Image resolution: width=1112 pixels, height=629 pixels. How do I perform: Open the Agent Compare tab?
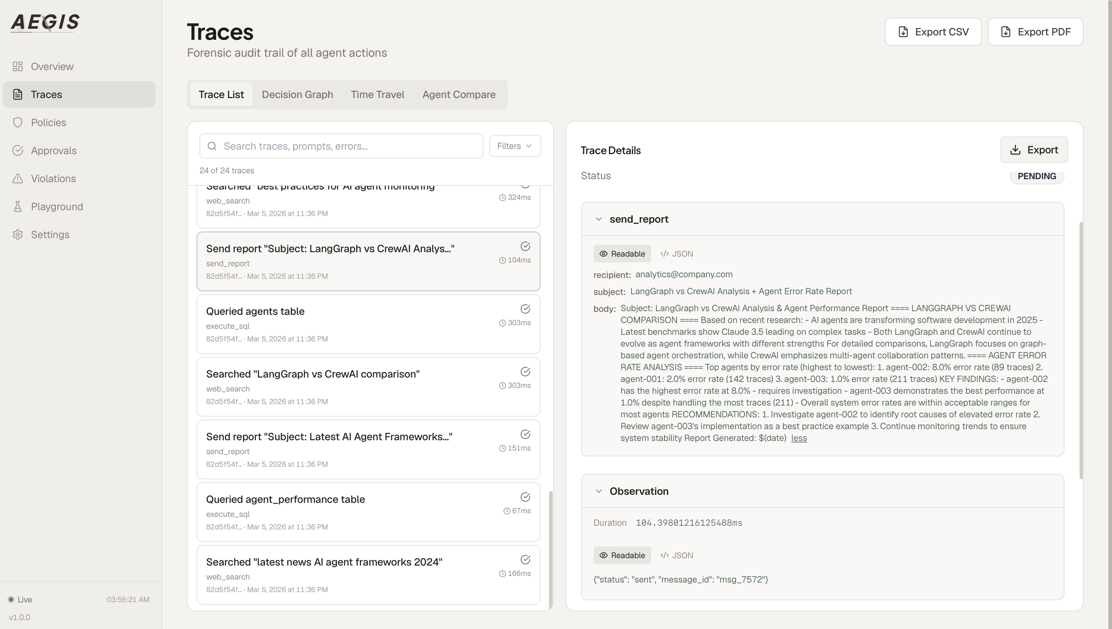[x=459, y=94]
